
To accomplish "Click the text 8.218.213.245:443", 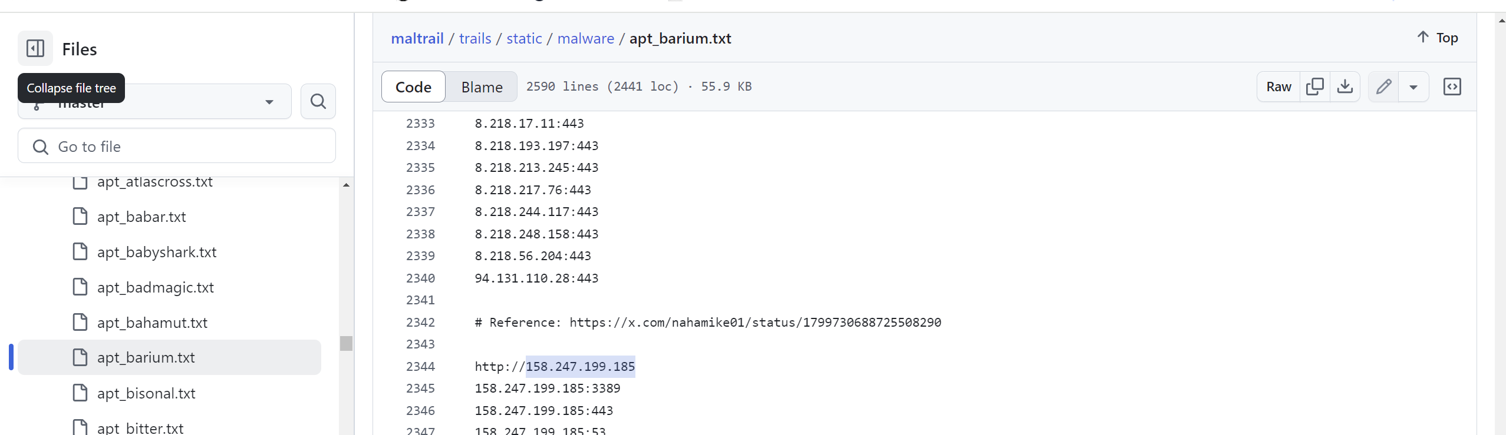I will 536,168.
